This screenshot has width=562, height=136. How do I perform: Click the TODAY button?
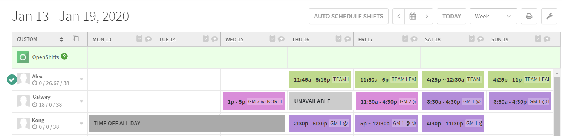coord(452,16)
